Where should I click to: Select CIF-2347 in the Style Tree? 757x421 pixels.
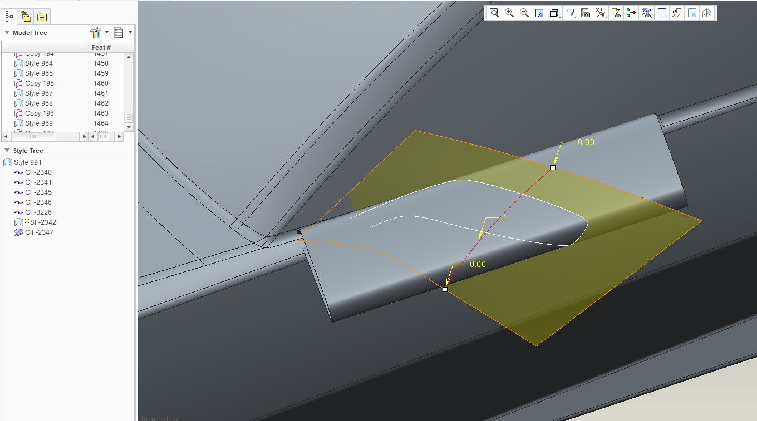point(34,232)
